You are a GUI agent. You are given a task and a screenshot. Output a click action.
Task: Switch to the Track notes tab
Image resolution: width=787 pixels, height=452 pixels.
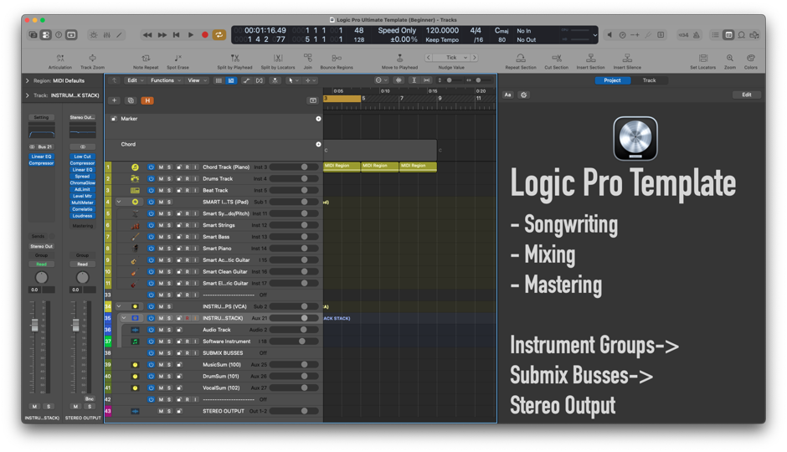click(649, 80)
